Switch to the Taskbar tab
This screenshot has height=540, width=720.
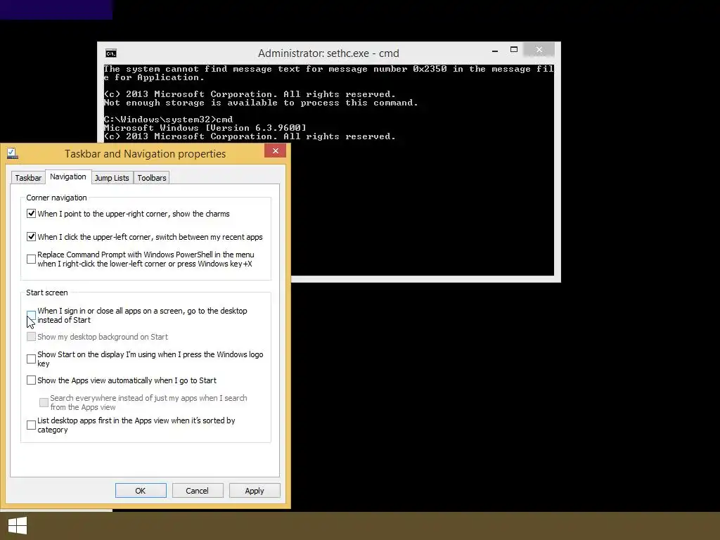28,178
